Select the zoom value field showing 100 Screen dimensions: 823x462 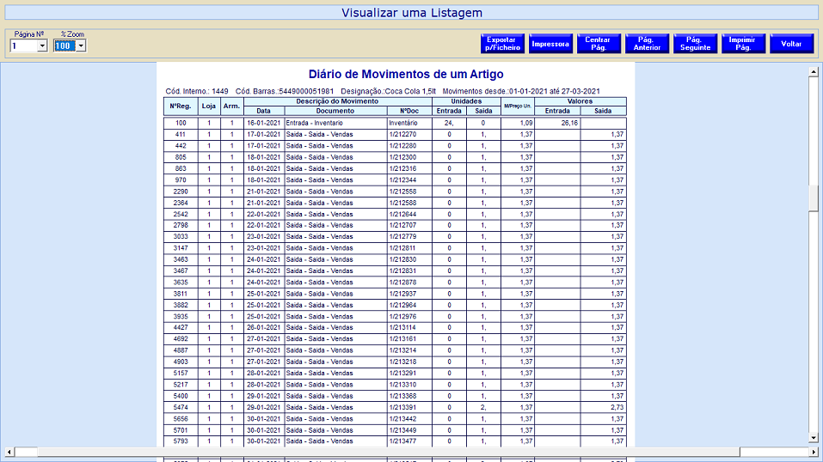click(x=64, y=46)
